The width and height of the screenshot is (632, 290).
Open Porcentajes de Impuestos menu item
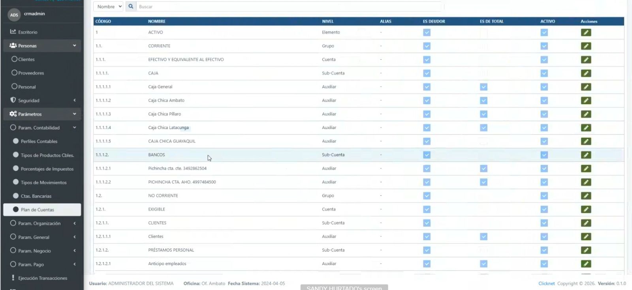tap(47, 169)
